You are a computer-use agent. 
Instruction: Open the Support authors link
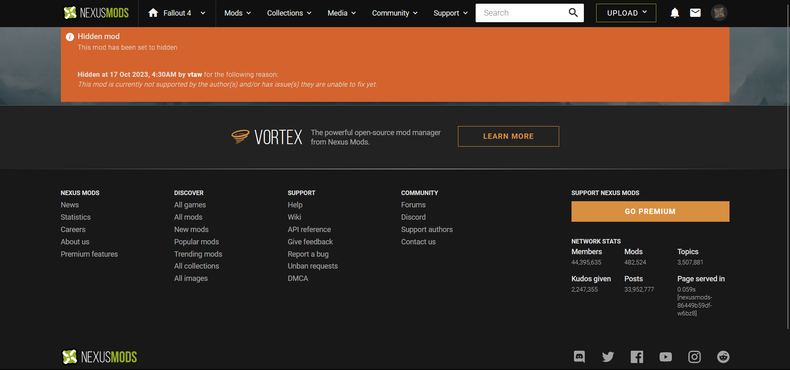tap(427, 230)
